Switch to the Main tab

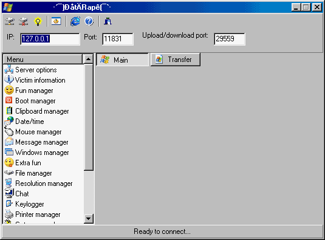click(x=122, y=60)
